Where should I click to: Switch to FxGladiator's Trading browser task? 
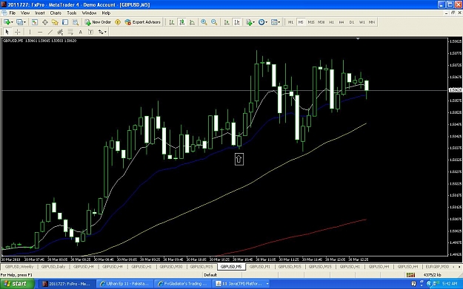[x=182, y=284]
